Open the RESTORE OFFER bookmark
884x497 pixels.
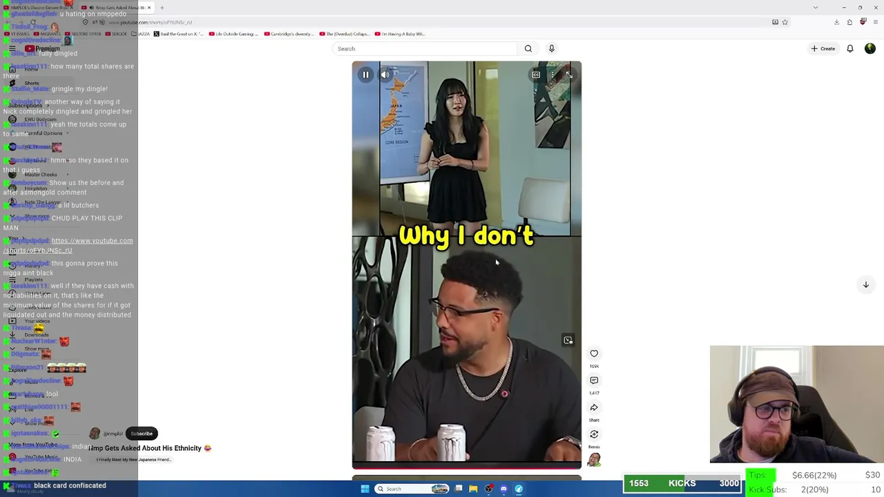[83, 34]
